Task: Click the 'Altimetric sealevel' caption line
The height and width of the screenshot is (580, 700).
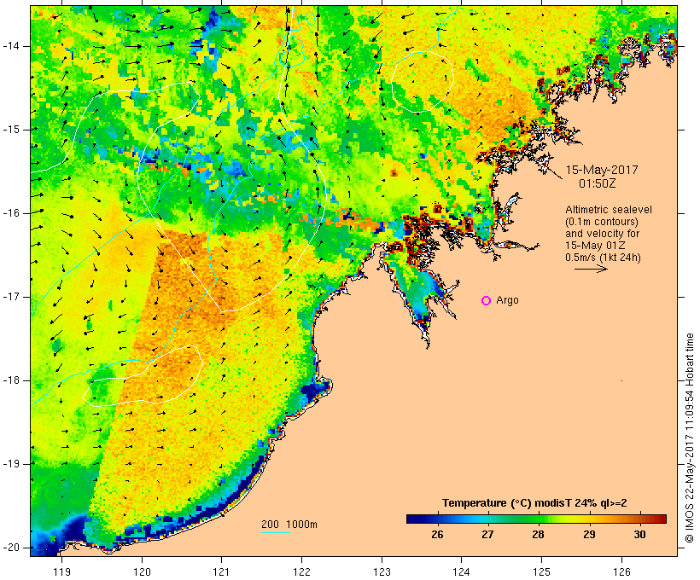Action: 609,210
